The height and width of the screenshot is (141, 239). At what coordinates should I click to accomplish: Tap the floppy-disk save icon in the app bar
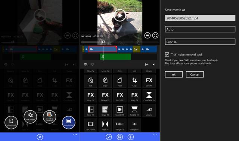tap(120, 137)
